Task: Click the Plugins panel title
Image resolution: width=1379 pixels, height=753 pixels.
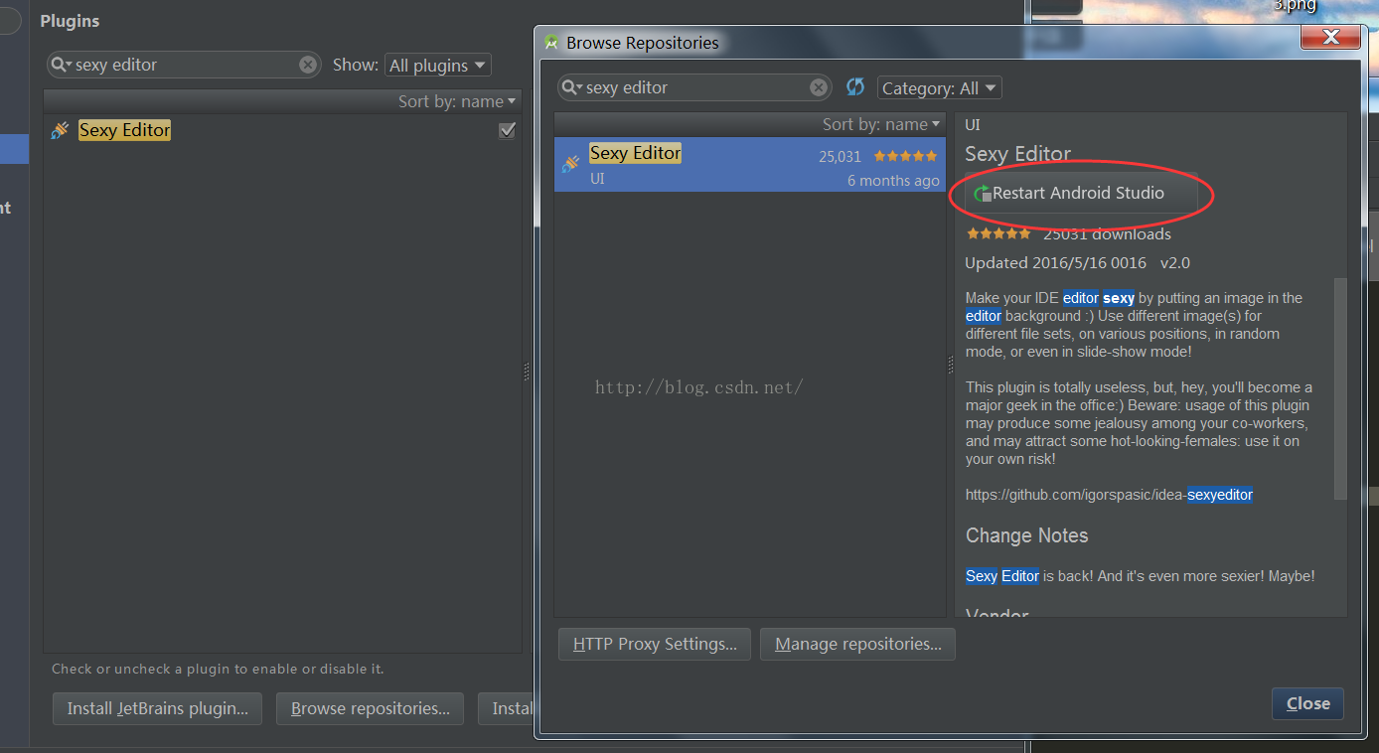Action: click(x=70, y=21)
